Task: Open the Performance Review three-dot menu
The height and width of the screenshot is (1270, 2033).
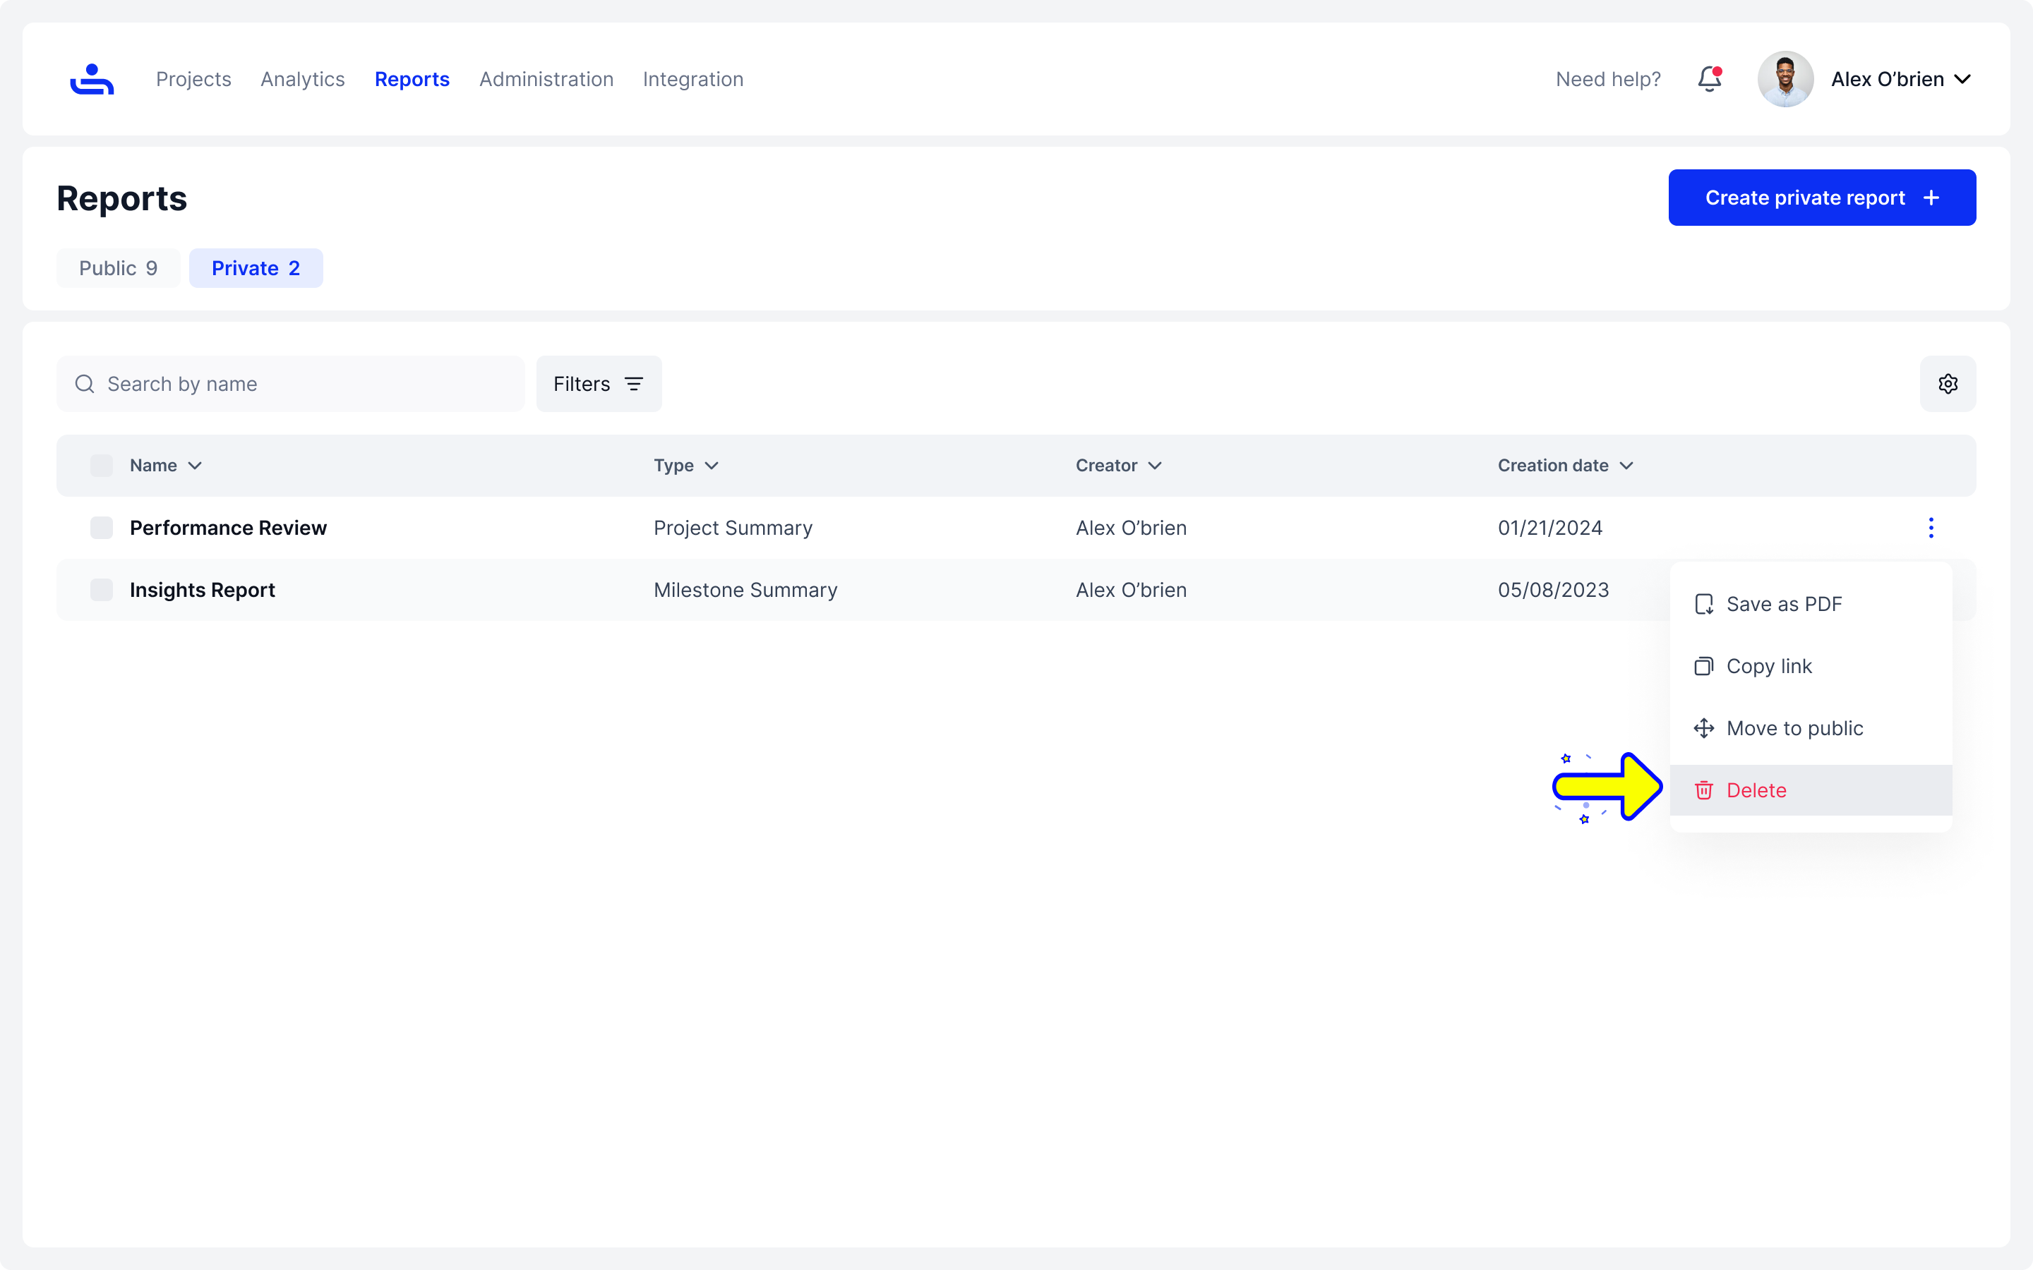Action: 1931,528
